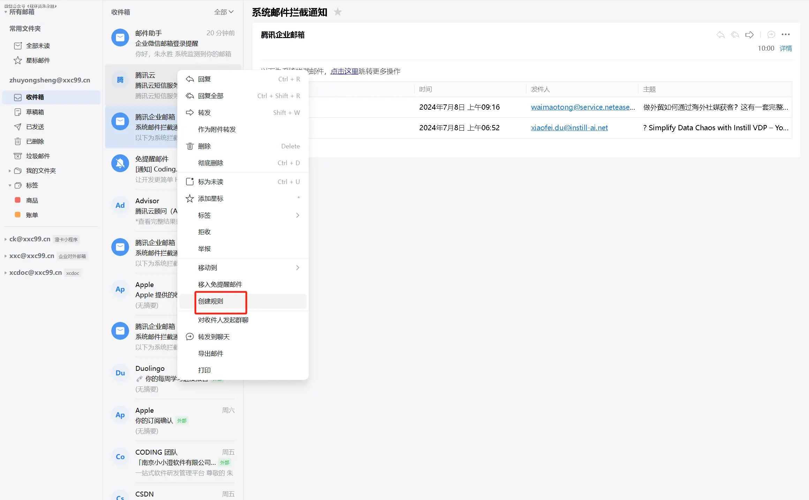Image resolution: width=809 pixels, height=500 pixels.
Task: Expand the 我的文件夹 tree node
Action: pos(10,171)
